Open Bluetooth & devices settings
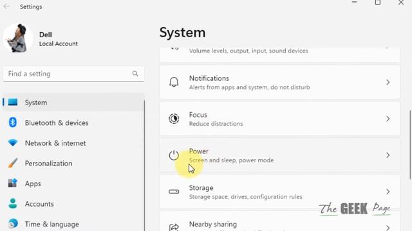 click(x=73, y=123)
